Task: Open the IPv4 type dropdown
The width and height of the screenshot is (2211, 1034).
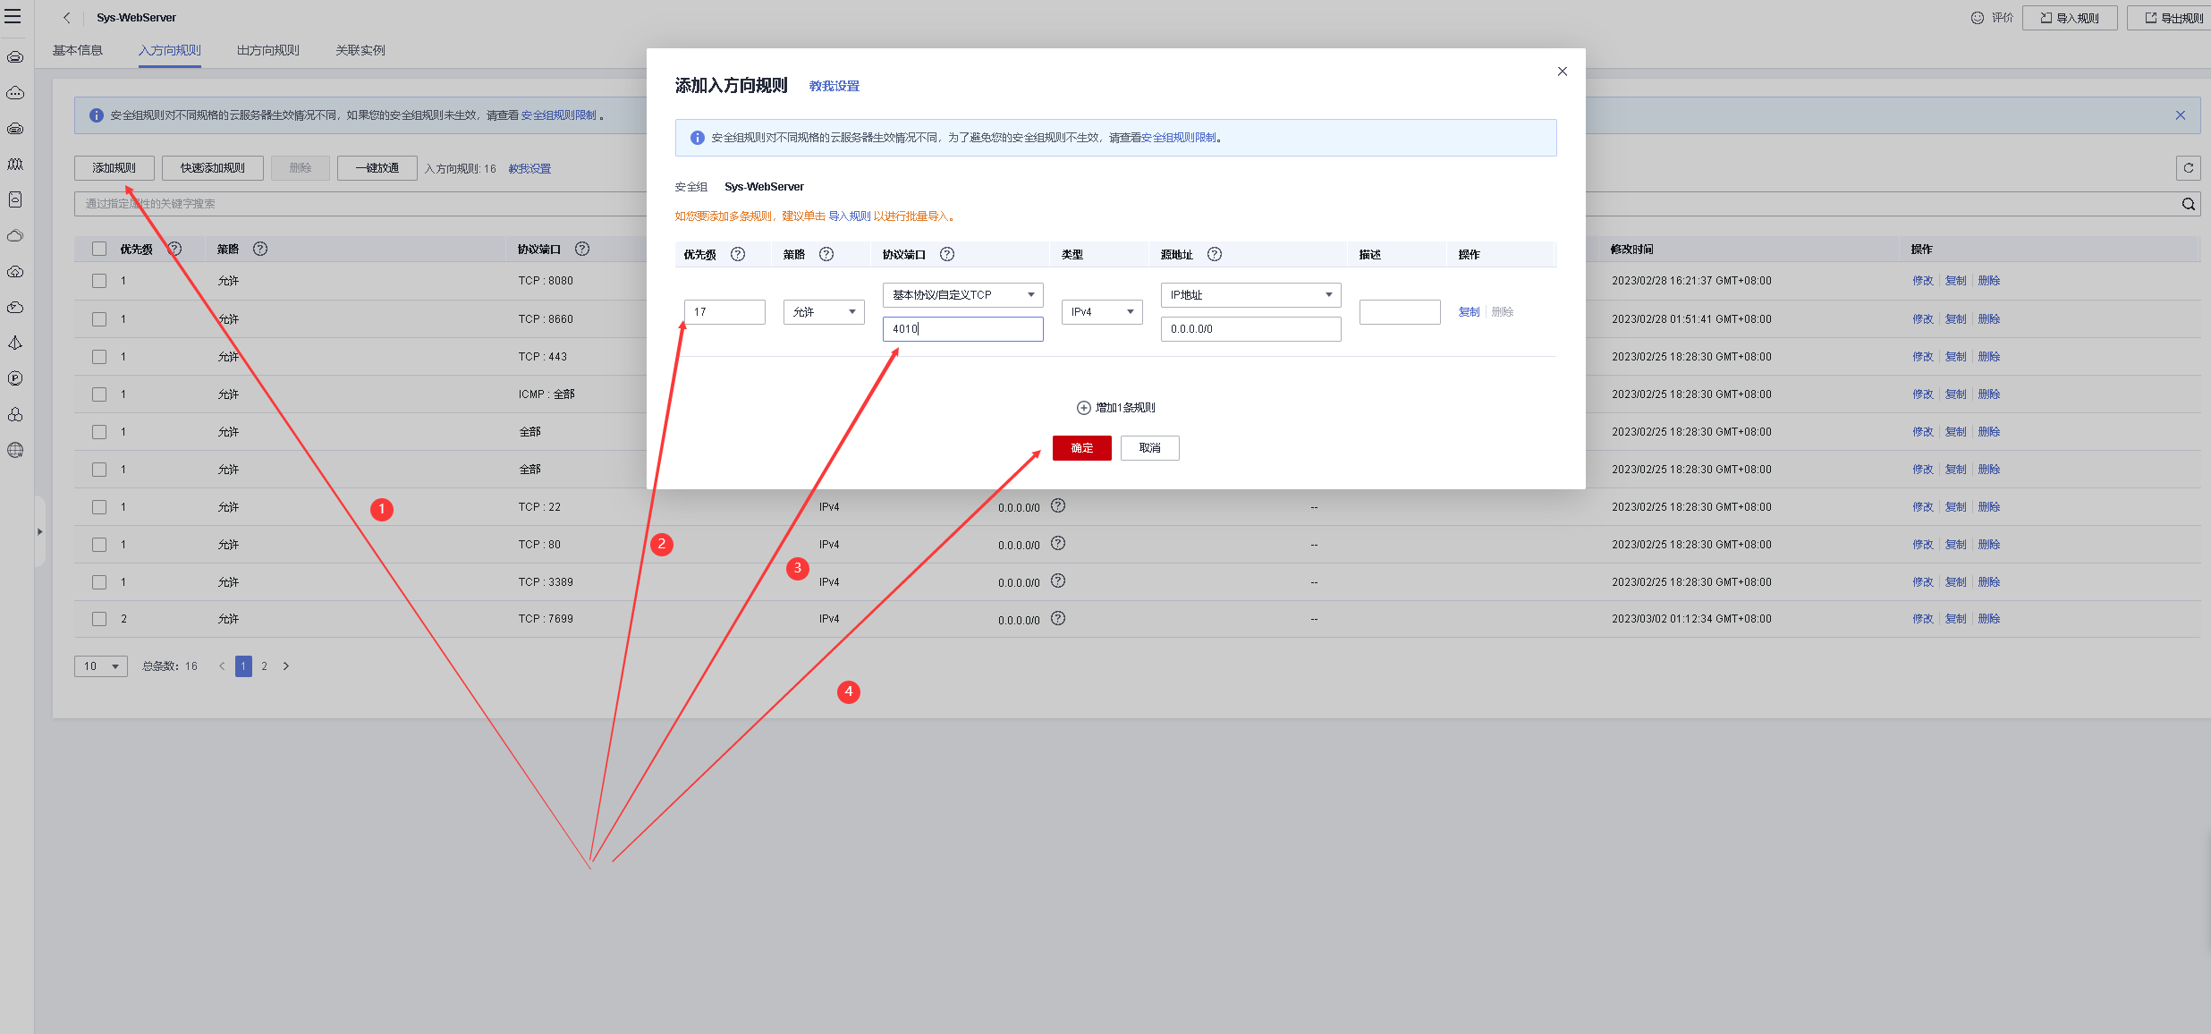Action: click(1101, 312)
